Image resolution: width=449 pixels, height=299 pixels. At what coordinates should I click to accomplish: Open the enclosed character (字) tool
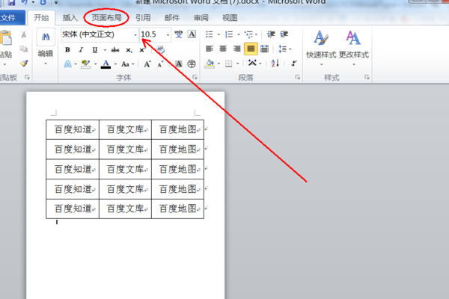pos(192,64)
